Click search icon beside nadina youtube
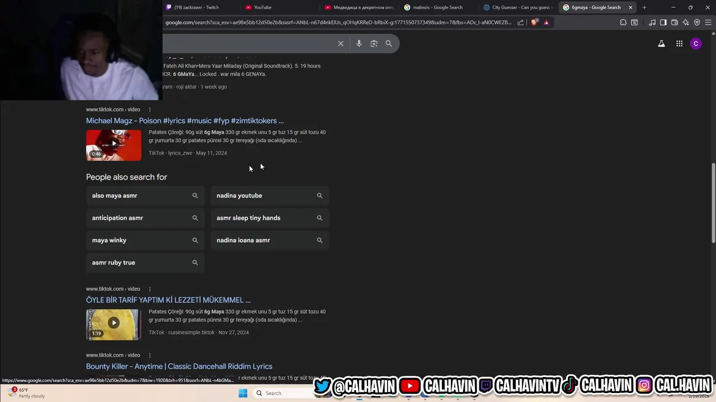Screen dimensions: 716x402 point(319,195)
